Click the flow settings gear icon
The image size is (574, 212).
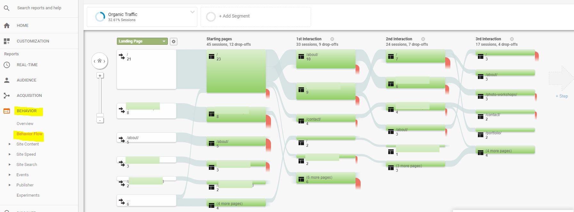(174, 42)
